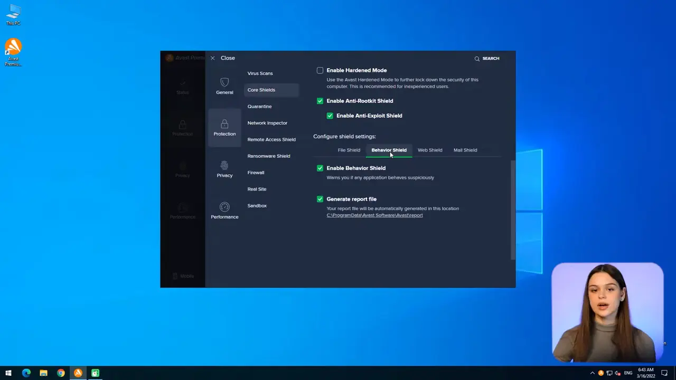Screen dimensions: 676x380
Task: Launch Microsoft Edge from taskbar
Action: [26, 373]
